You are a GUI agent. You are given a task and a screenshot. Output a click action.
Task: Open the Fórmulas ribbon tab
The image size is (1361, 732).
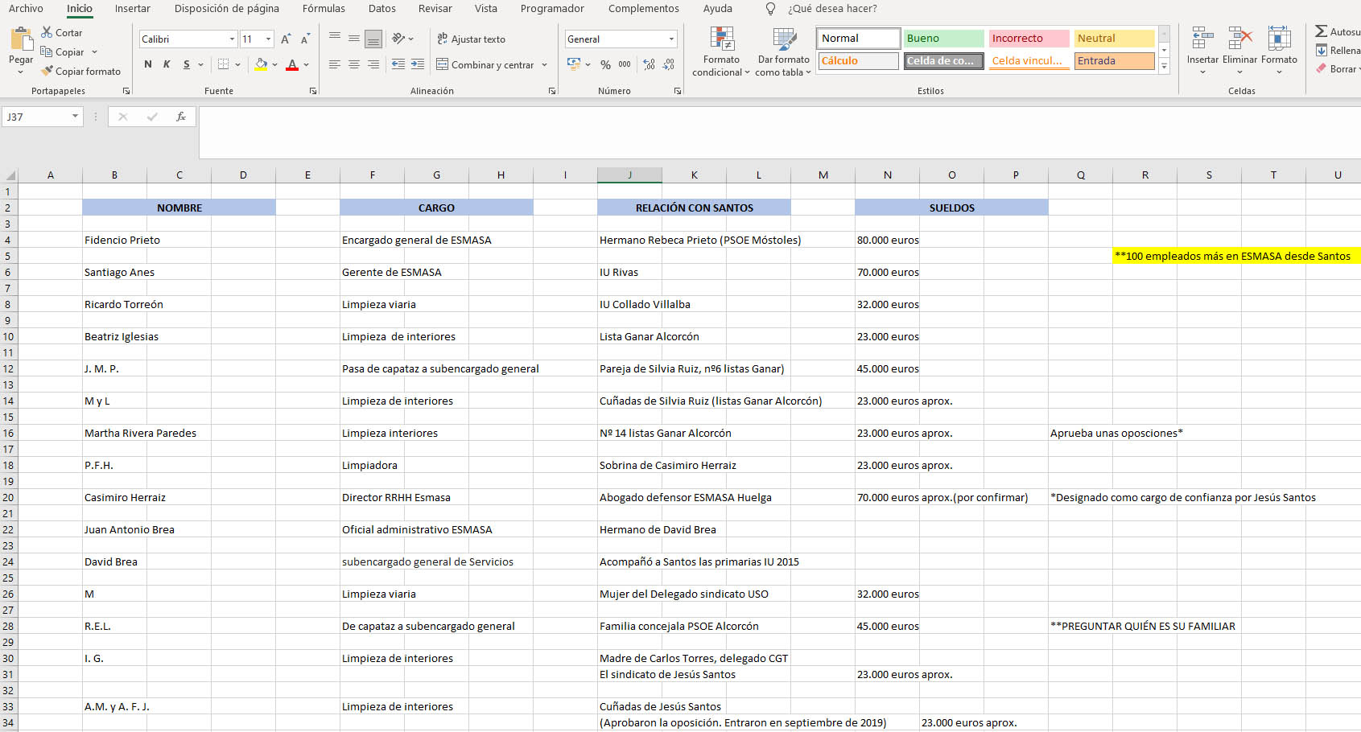click(324, 8)
